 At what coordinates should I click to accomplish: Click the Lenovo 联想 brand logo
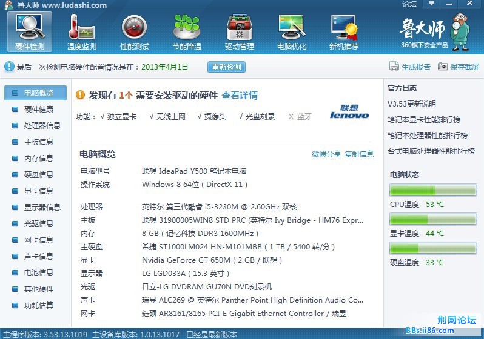[x=349, y=111]
